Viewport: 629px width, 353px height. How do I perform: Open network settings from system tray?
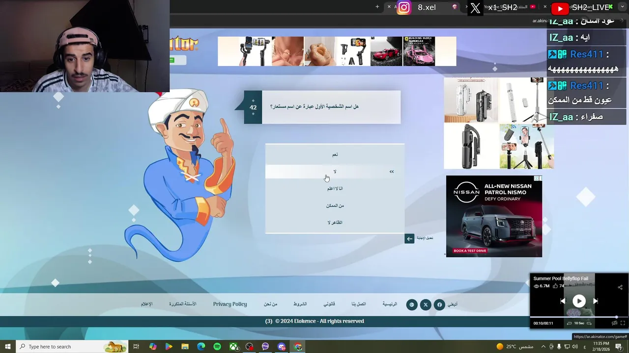tap(567, 347)
